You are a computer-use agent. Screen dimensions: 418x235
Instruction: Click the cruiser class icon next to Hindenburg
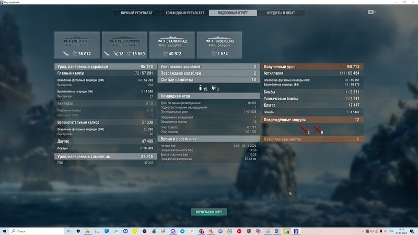tap(208, 41)
